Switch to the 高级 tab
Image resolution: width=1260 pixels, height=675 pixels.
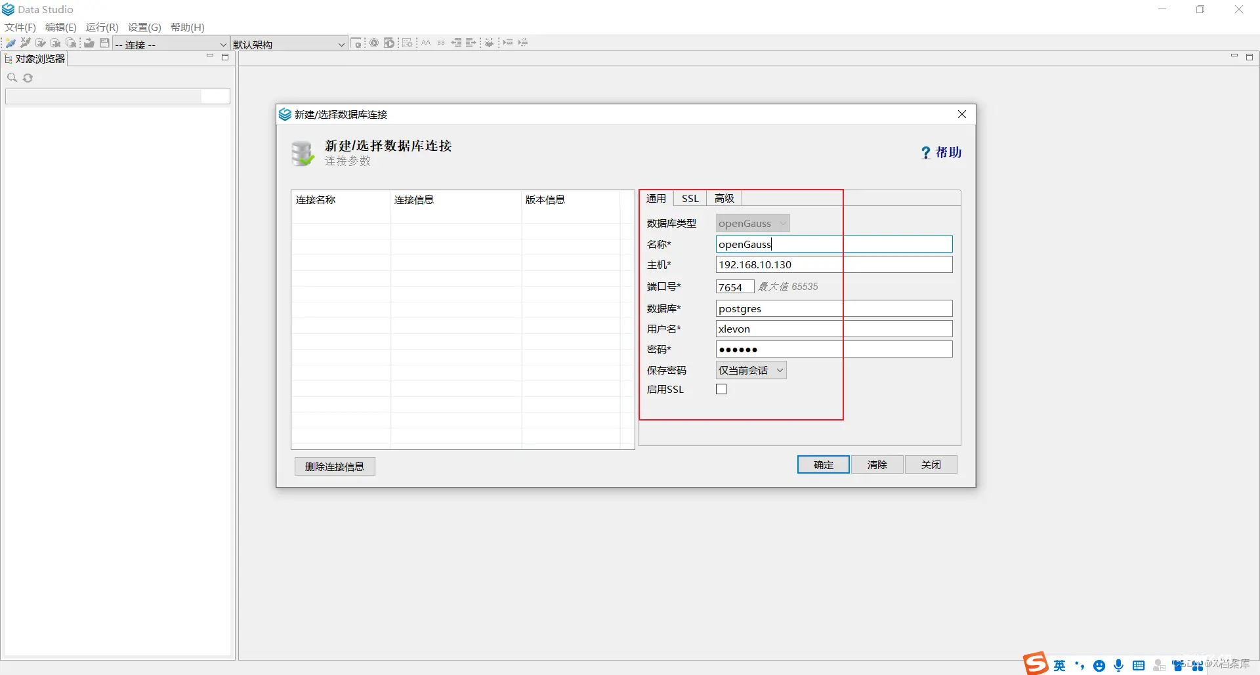[x=724, y=198]
